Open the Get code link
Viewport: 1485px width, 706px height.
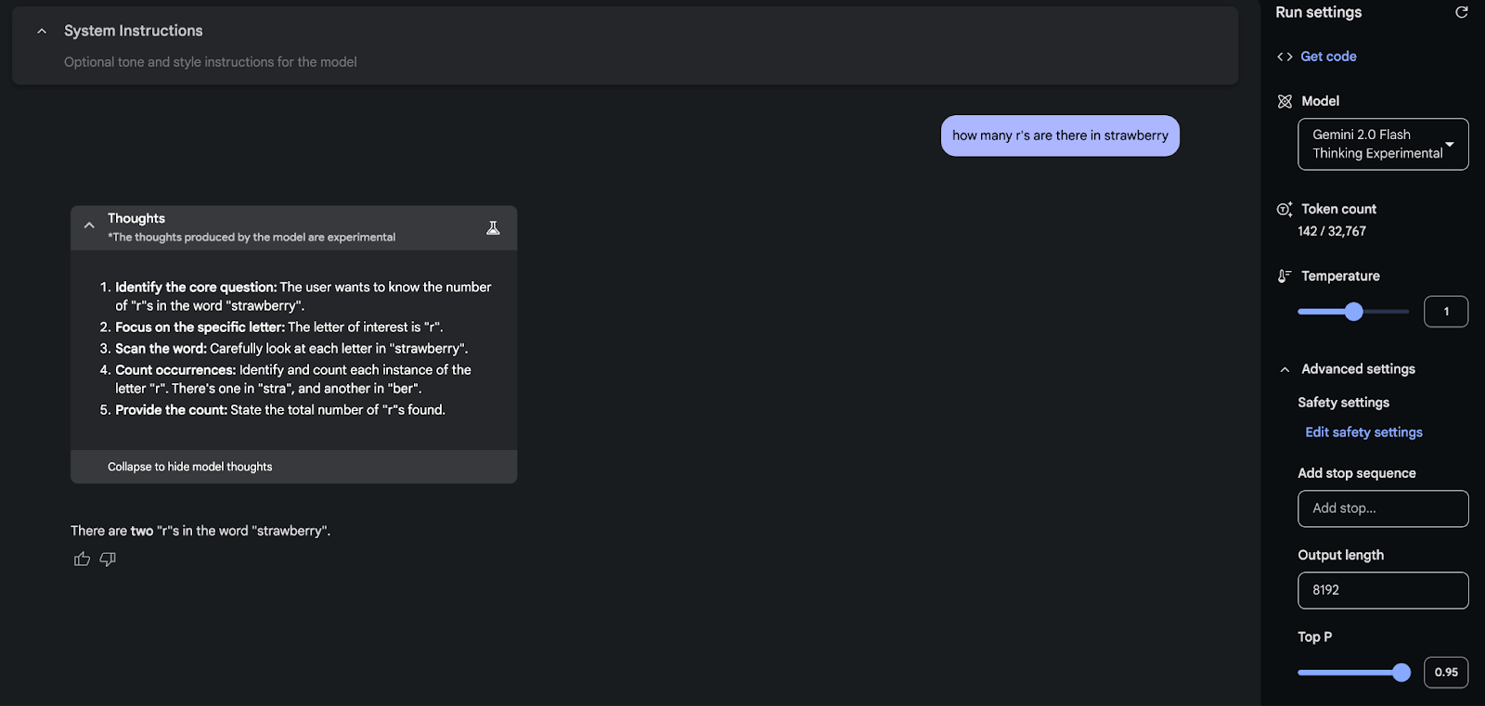1328,57
